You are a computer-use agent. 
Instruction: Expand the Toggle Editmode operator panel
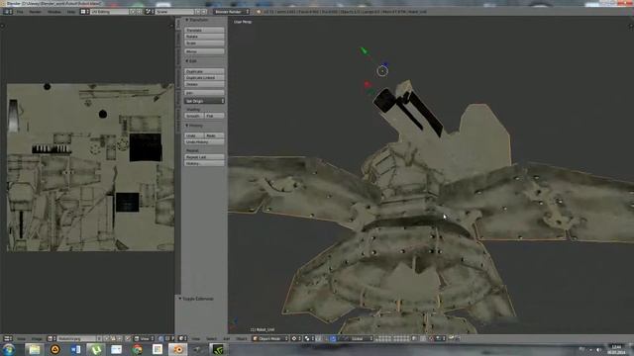(196, 299)
